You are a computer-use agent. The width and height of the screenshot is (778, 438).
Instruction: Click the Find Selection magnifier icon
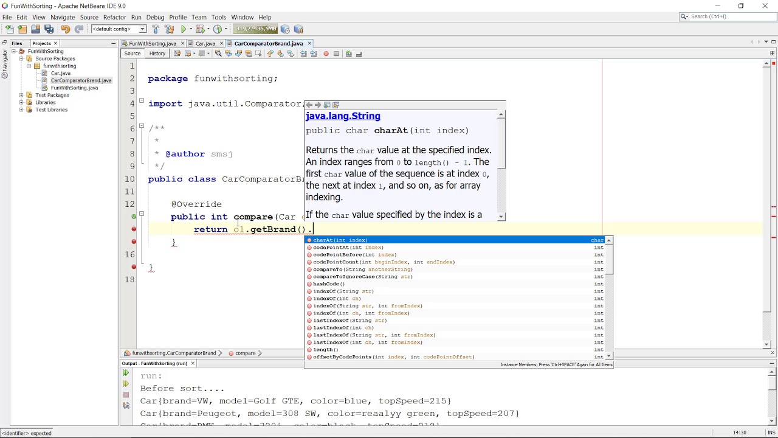click(218, 54)
